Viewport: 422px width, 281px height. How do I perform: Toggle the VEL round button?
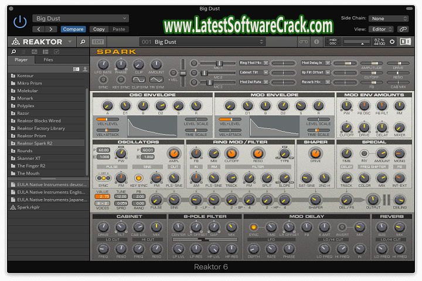pos(173,73)
